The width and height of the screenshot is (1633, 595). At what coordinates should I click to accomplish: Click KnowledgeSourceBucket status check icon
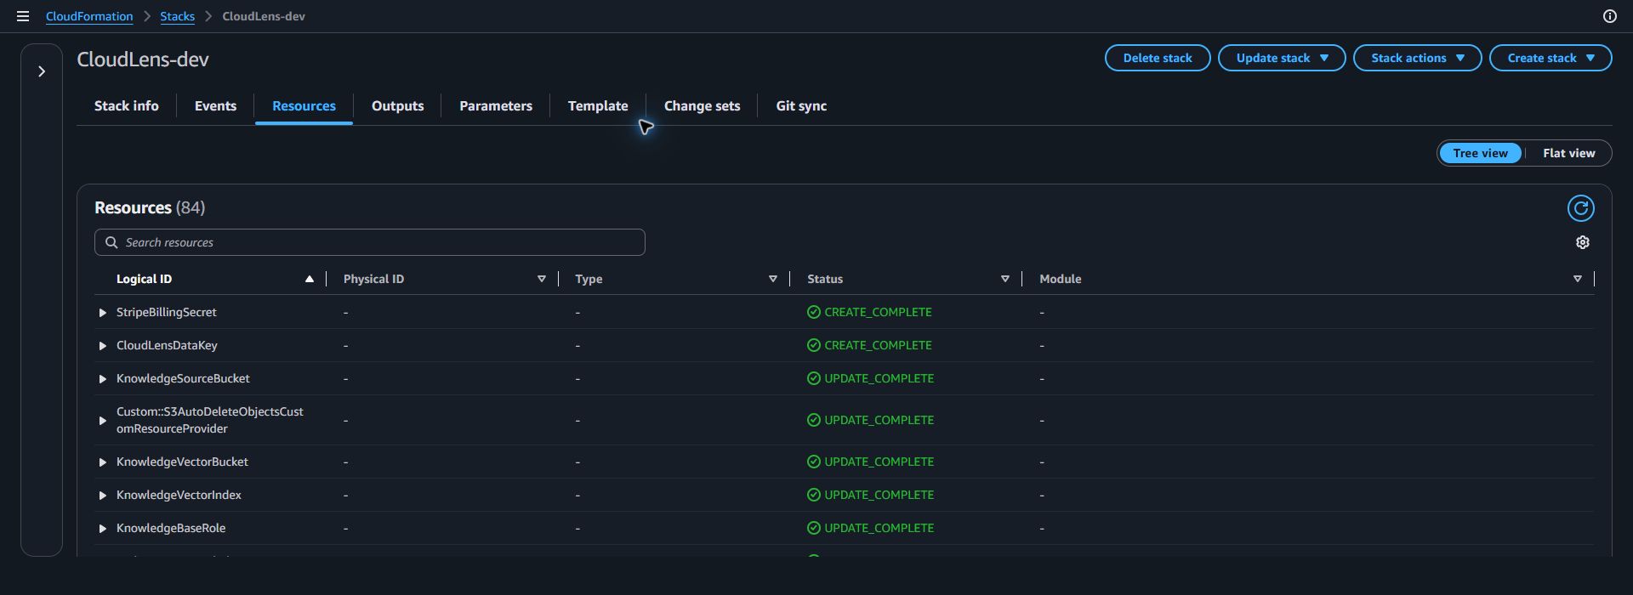(x=814, y=378)
